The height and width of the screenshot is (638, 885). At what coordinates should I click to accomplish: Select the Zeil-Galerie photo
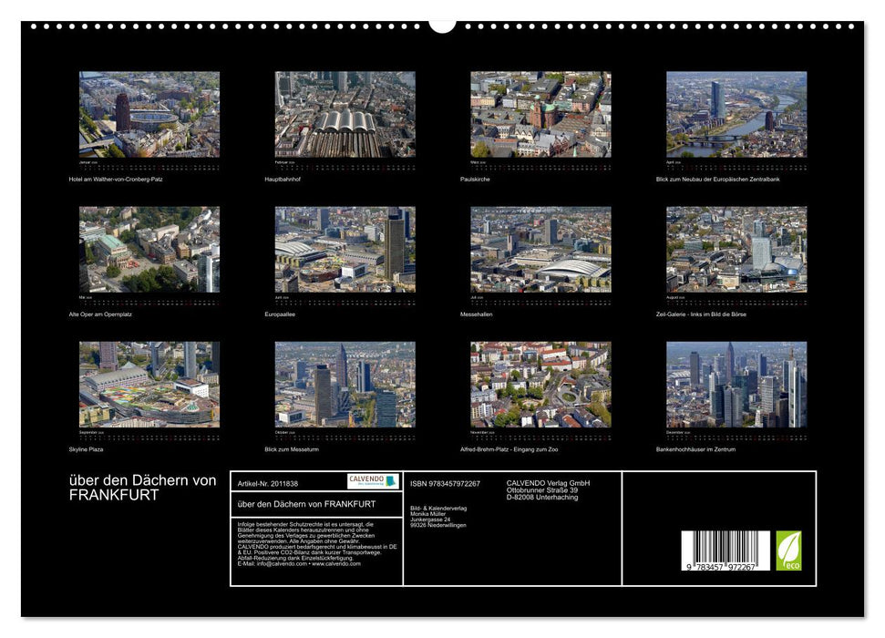[x=736, y=246]
